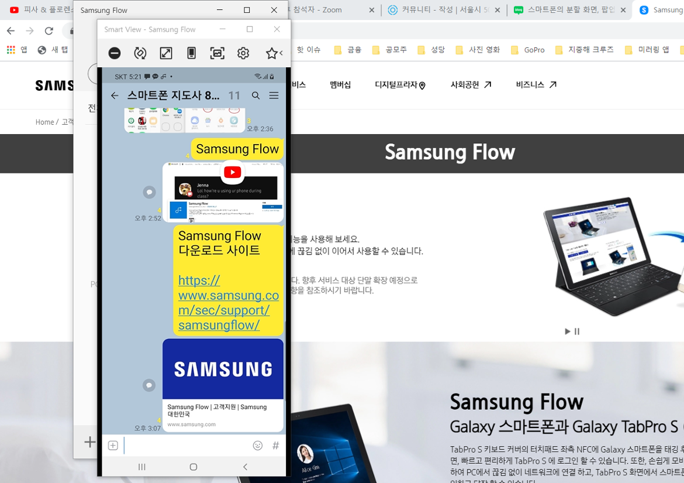Open the Chrome apps grid shortcut
Viewport: 684px width, 483px height.
[17, 50]
